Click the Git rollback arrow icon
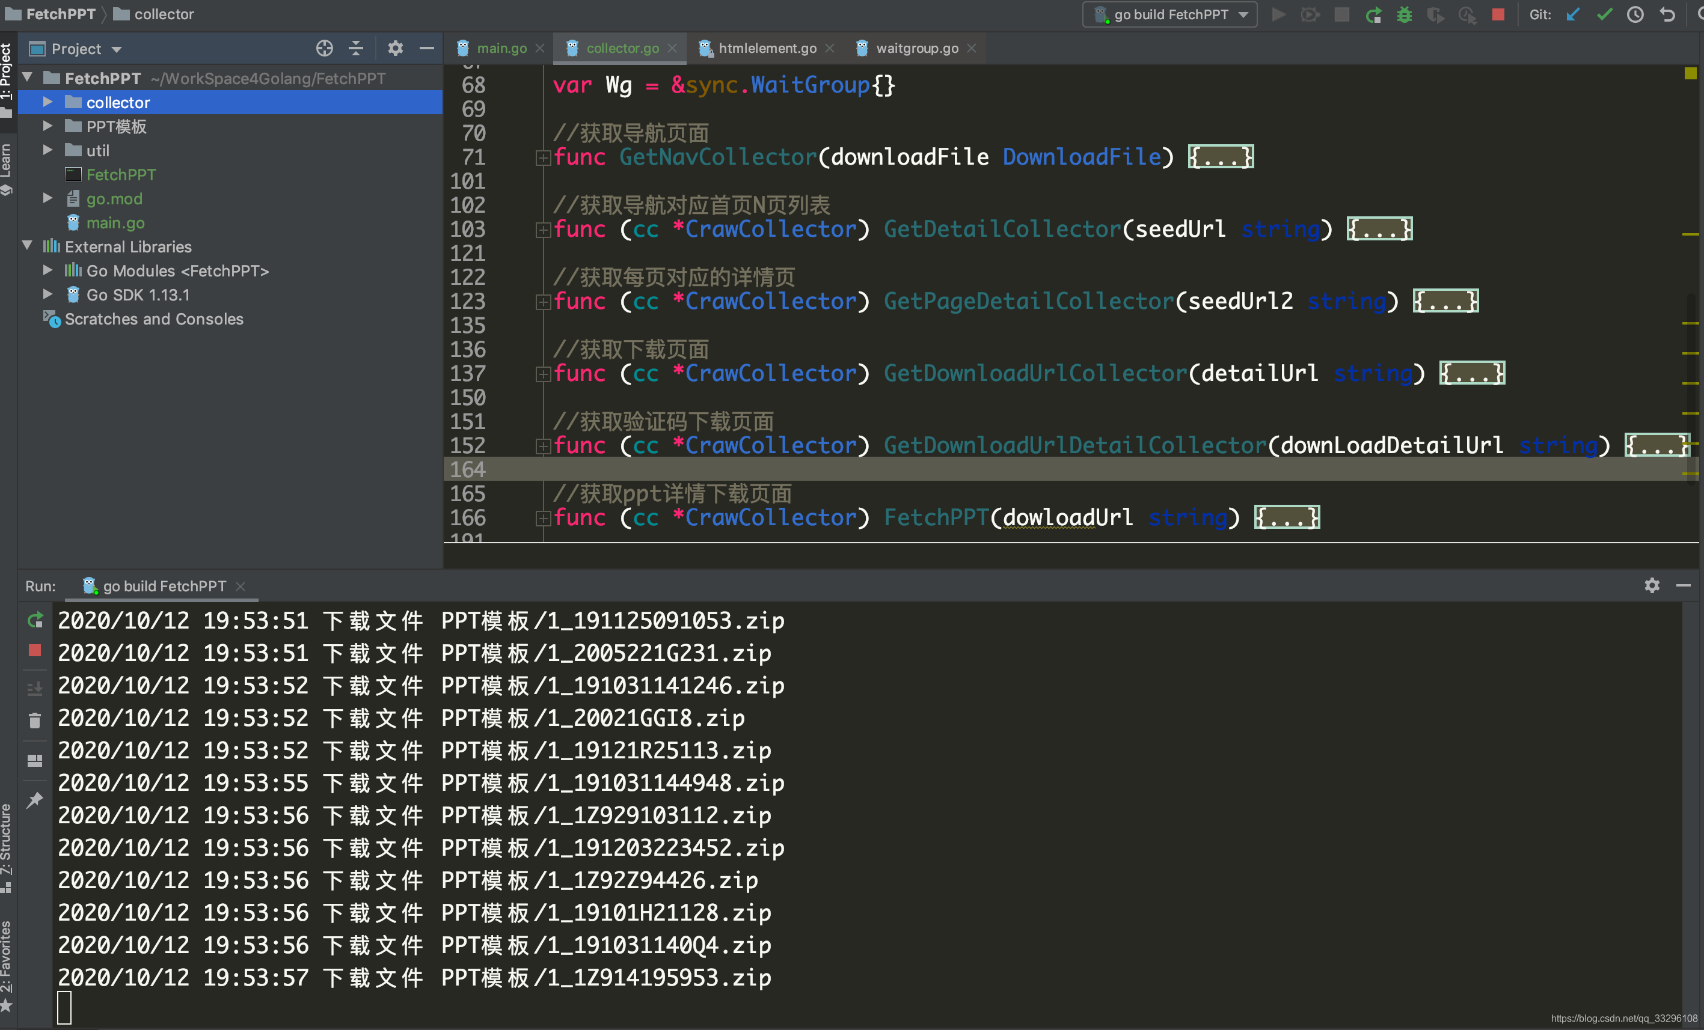This screenshot has height=1030, width=1704. point(1667,14)
